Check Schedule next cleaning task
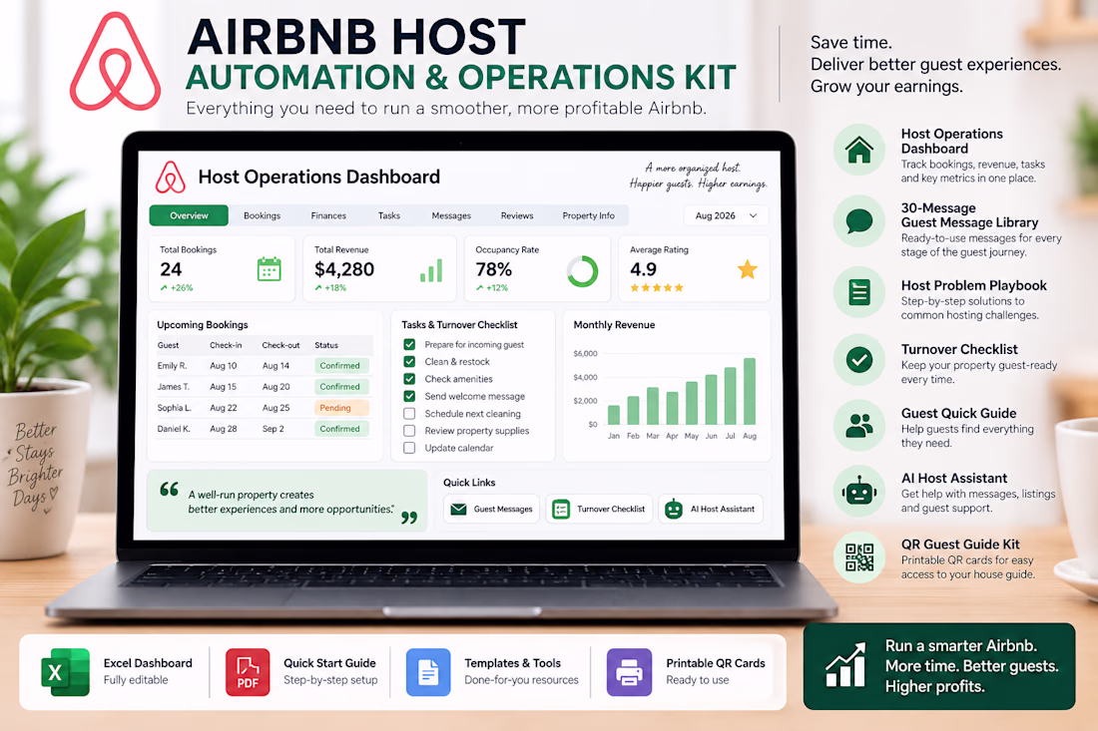1098x731 pixels. tap(409, 414)
